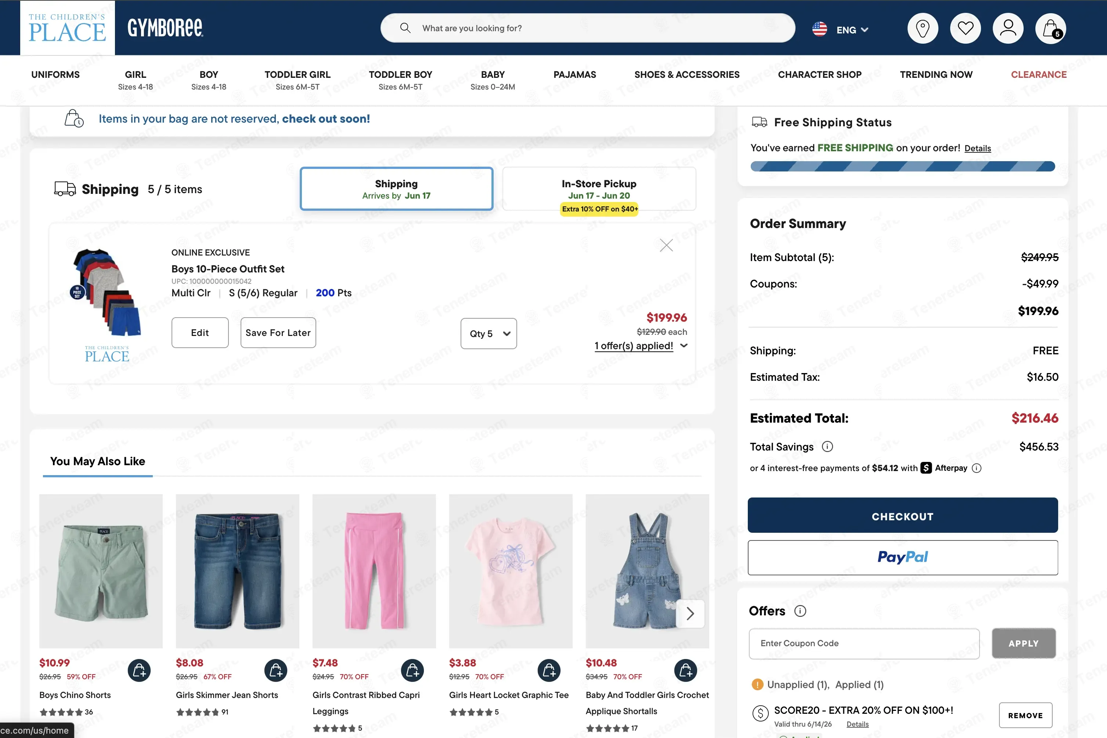
Task: Open the TODDLER BOY menu
Action: click(x=400, y=80)
